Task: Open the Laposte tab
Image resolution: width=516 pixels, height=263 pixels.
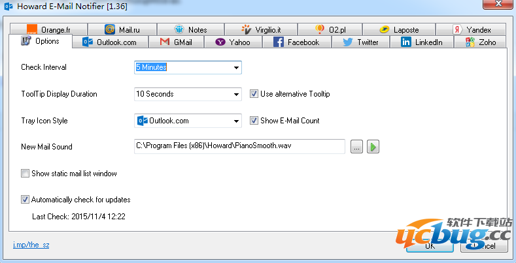Action: coord(399,29)
